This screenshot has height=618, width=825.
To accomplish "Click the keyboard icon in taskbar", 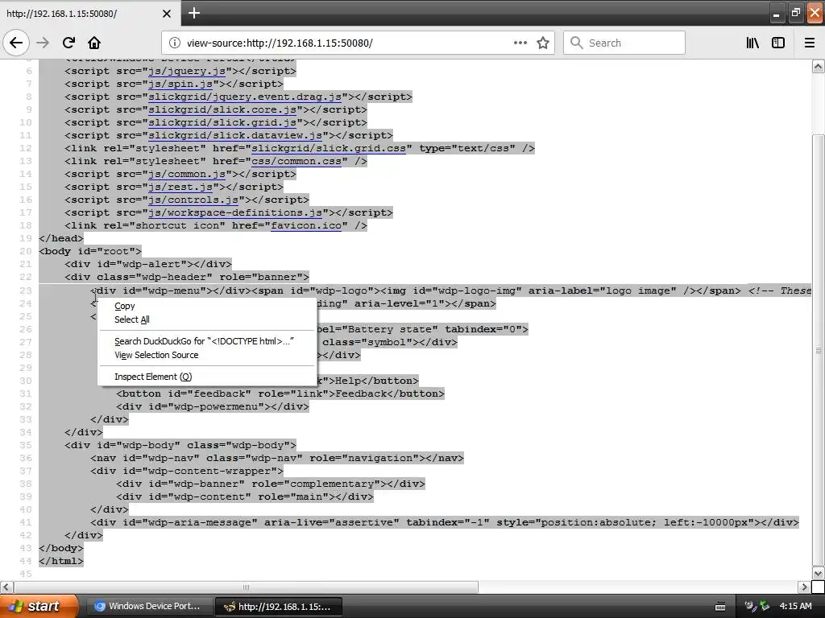I will click(720, 607).
